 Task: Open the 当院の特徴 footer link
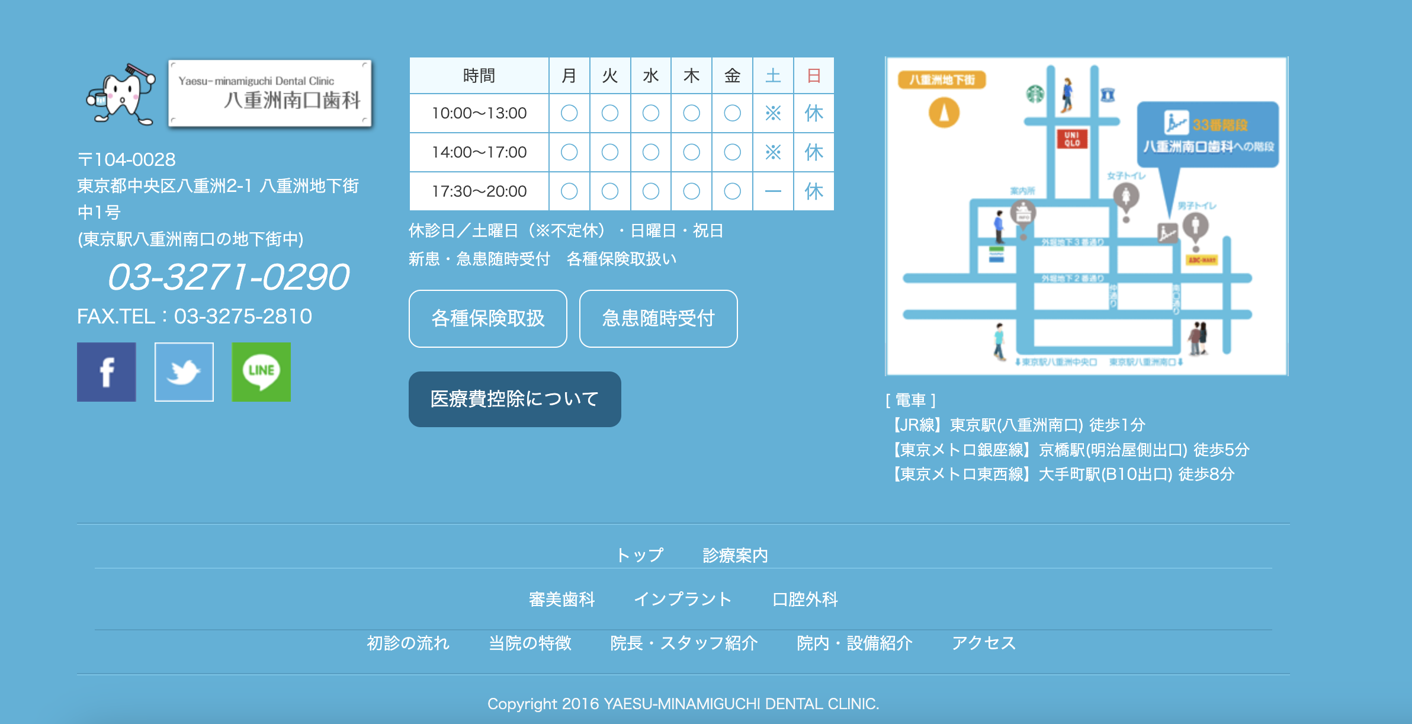click(530, 643)
